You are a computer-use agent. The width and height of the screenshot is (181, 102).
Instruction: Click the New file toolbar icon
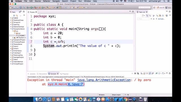(11, 8)
